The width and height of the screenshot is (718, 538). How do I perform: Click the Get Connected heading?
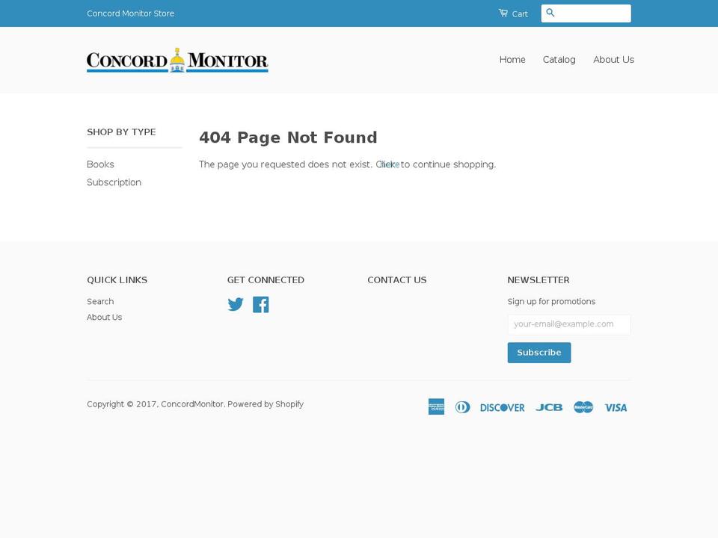[x=266, y=280]
